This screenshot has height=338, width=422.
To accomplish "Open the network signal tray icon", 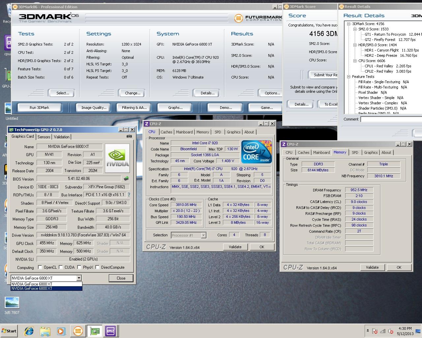I will tap(383, 331).
